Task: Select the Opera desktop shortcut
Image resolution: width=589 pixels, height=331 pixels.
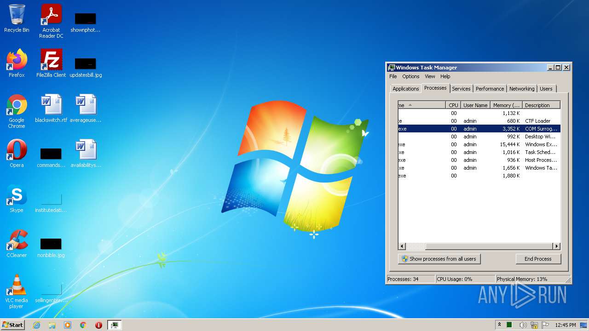Action: pos(17,154)
